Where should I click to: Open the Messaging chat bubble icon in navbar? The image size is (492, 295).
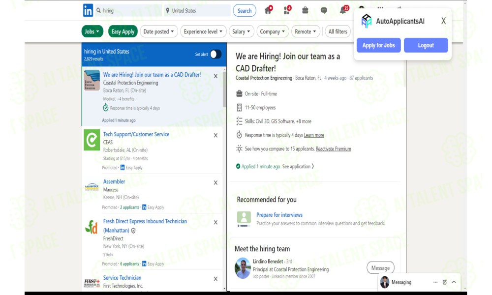(324, 10)
